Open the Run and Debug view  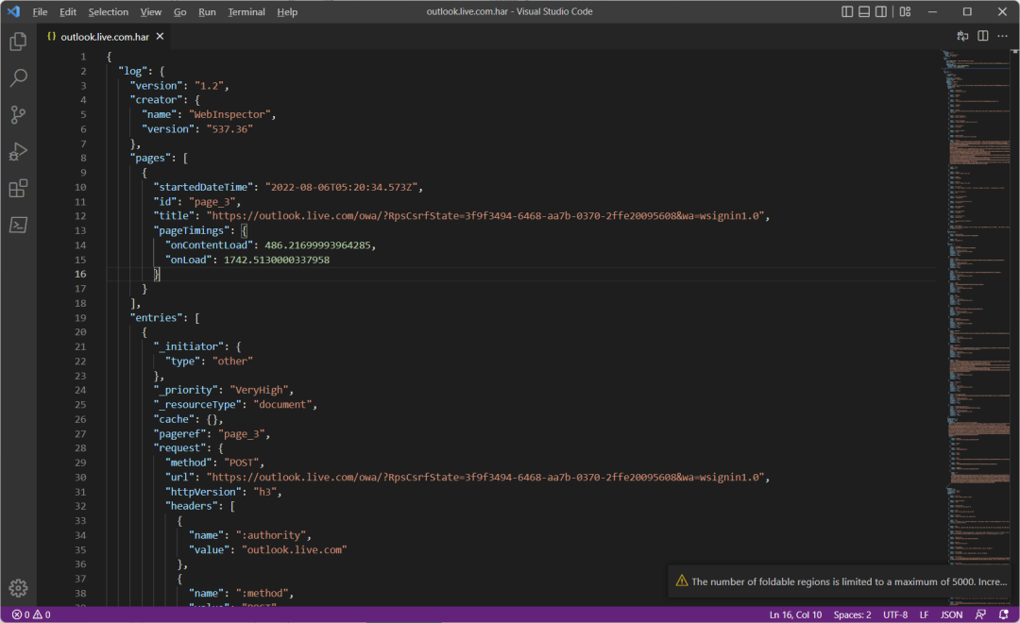18,152
